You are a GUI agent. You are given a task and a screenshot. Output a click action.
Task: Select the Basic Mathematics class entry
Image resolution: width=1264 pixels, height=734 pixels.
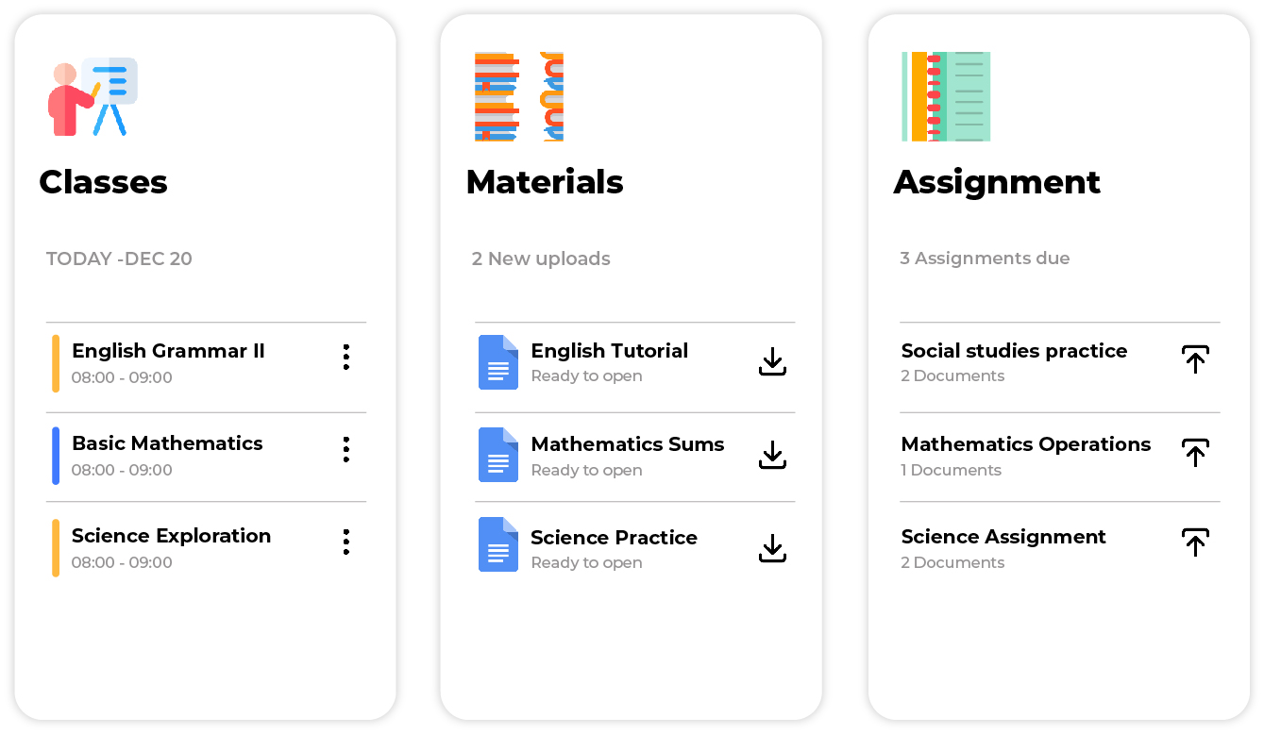pos(167,444)
